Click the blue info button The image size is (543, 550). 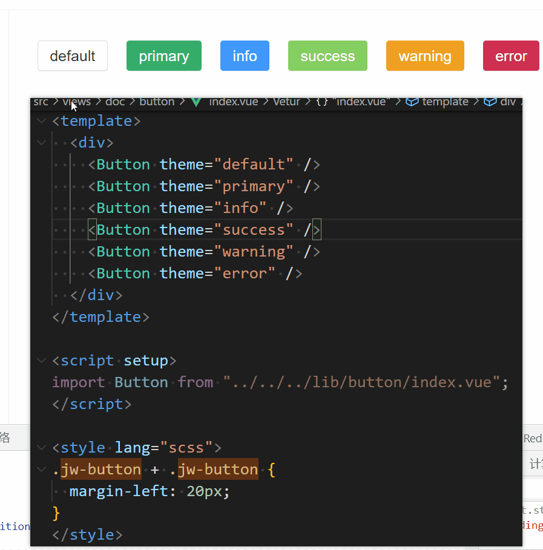pyautogui.click(x=245, y=56)
